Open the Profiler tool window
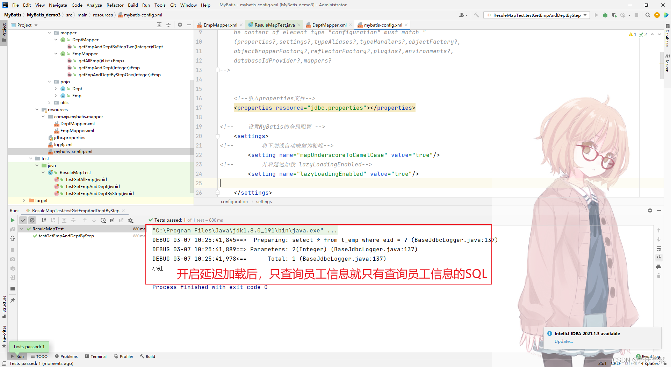The height and width of the screenshot is (367, 671). (124, 357)
